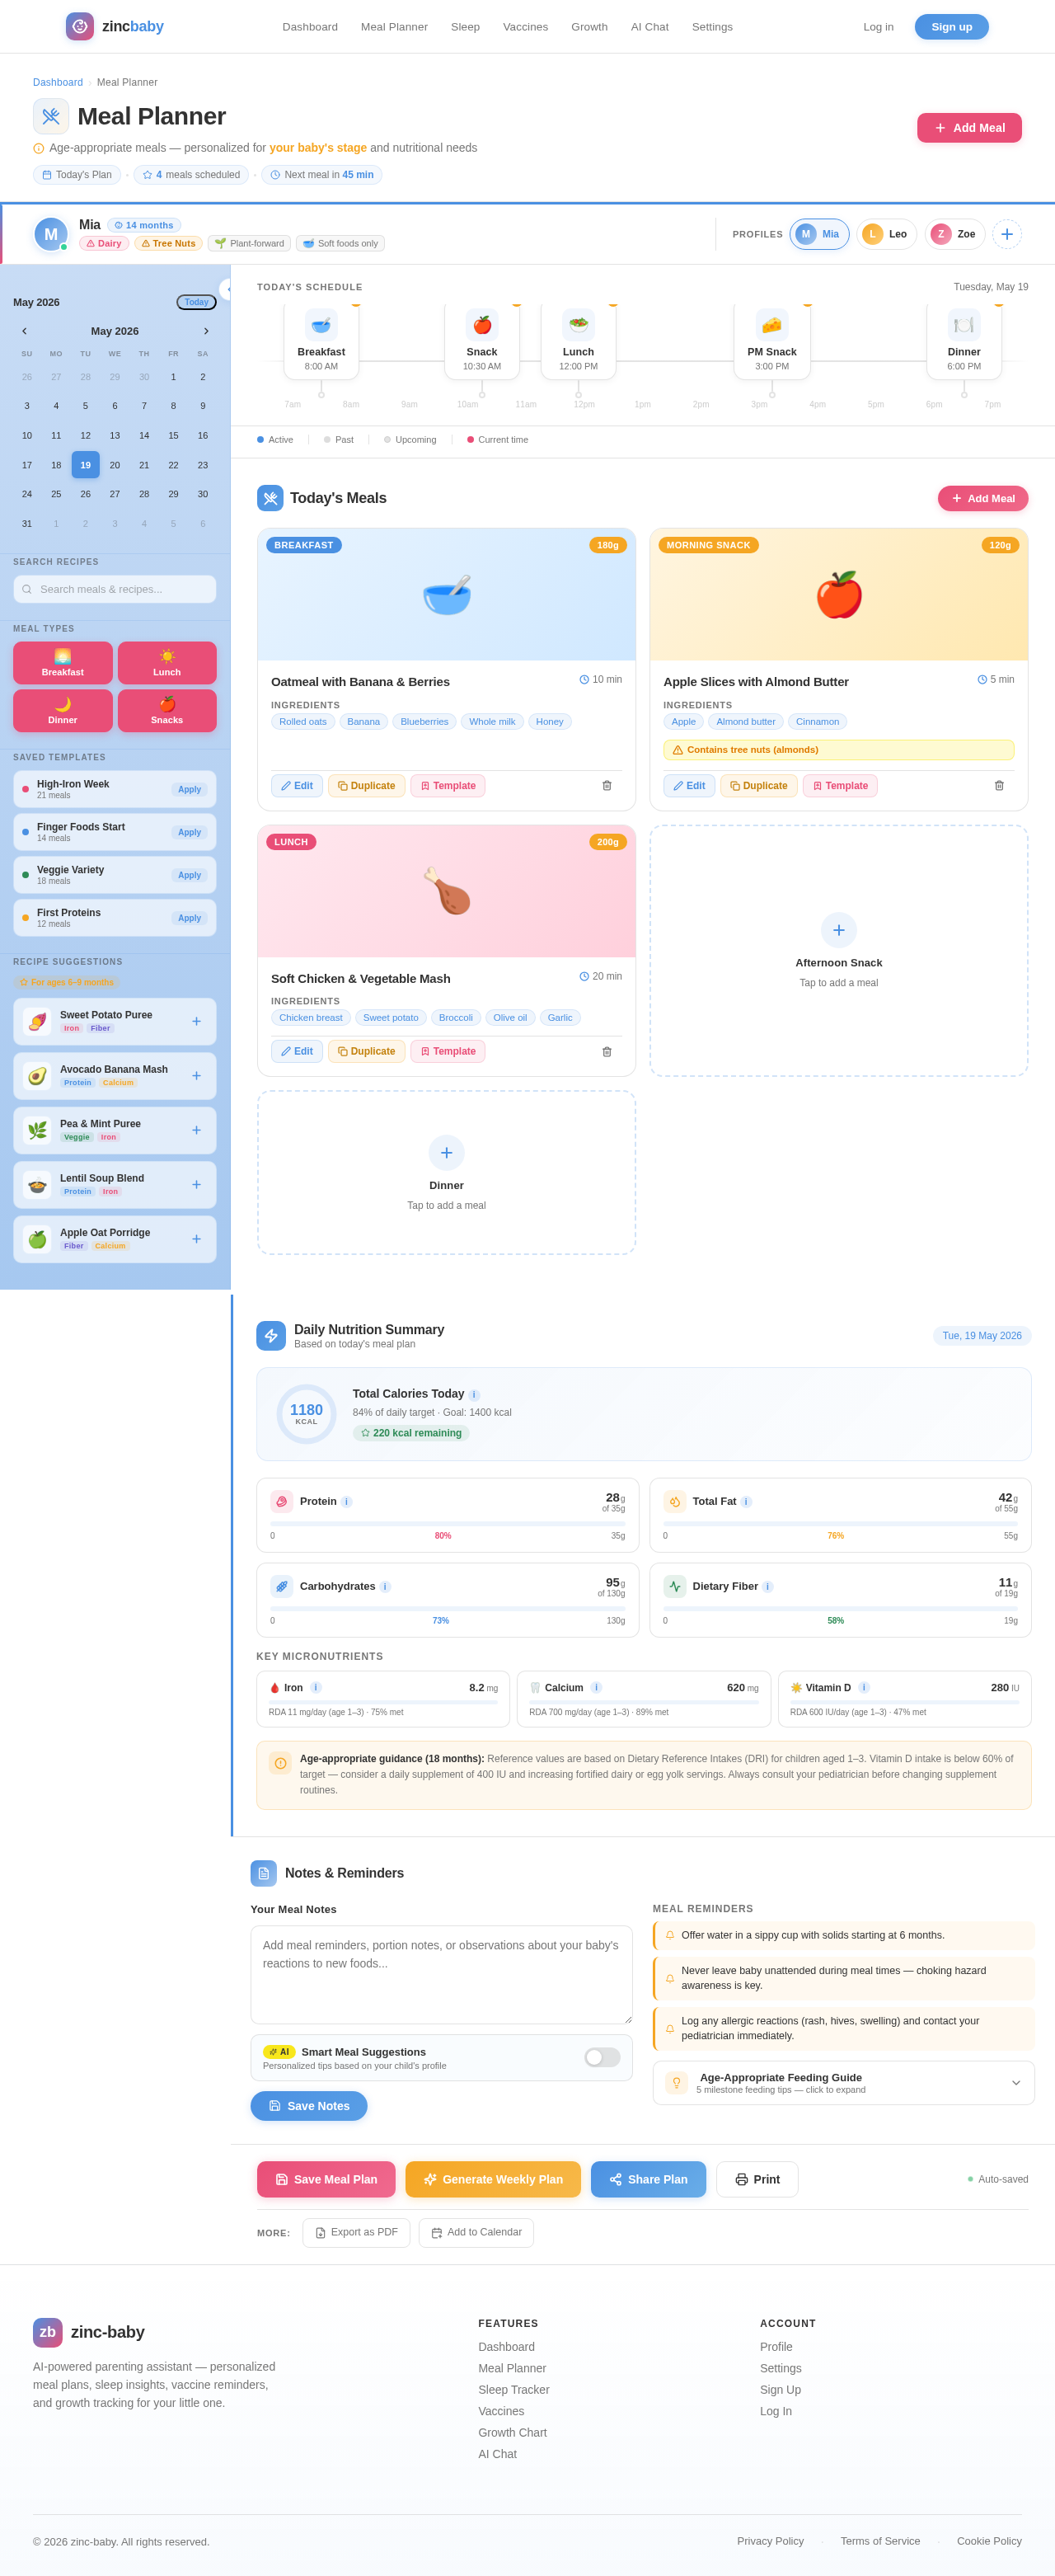Click the Protein progress bar
This screenshot has width=1055, height=2576.
click(447, 1523)
